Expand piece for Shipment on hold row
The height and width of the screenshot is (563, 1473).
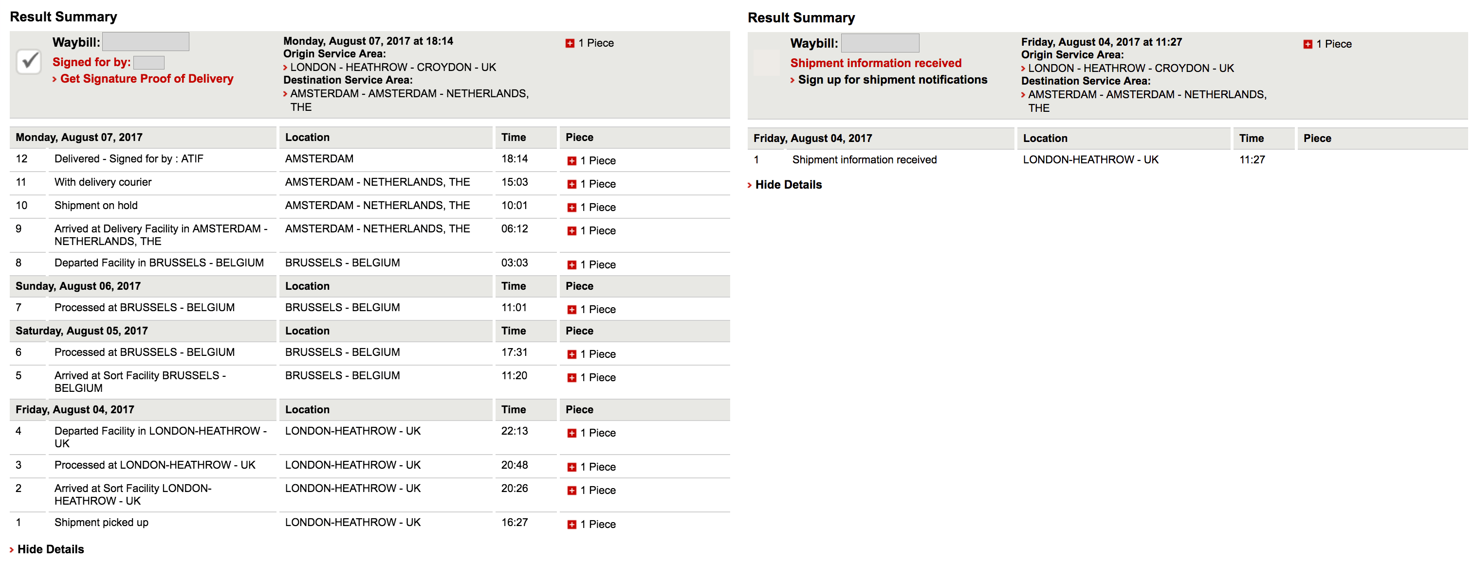(571, 208)
